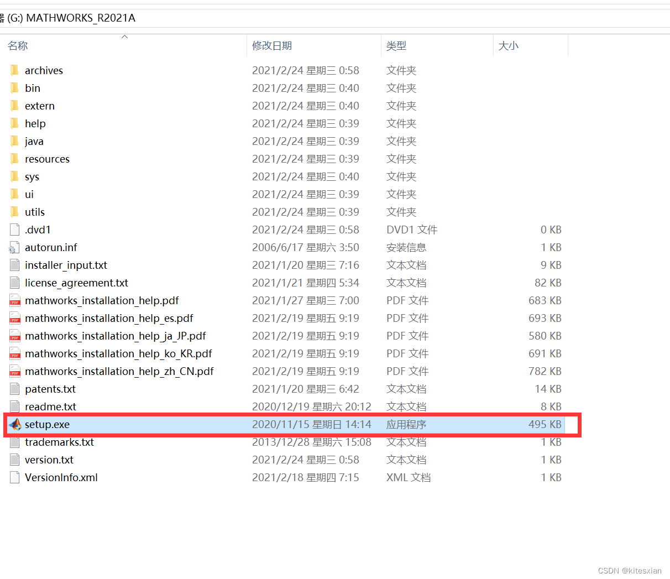Screen dimensions: 670x579
Task: Sort files by the 大小 column header
Action: 530,45
